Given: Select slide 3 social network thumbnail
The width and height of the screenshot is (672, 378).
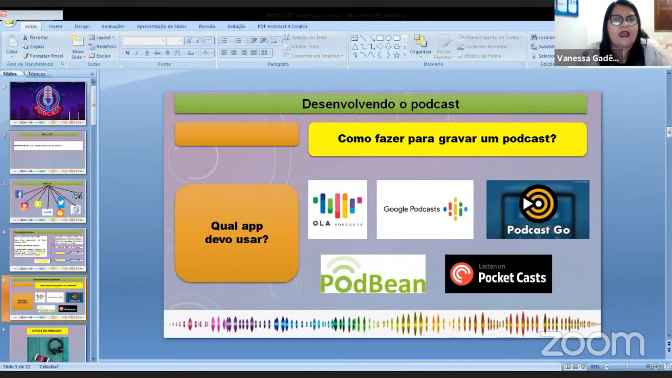Looking at the screenshot, I should coord(48,201).
